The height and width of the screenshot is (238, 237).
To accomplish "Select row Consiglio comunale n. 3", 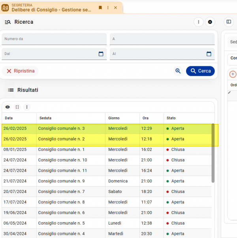I will 107,129.
